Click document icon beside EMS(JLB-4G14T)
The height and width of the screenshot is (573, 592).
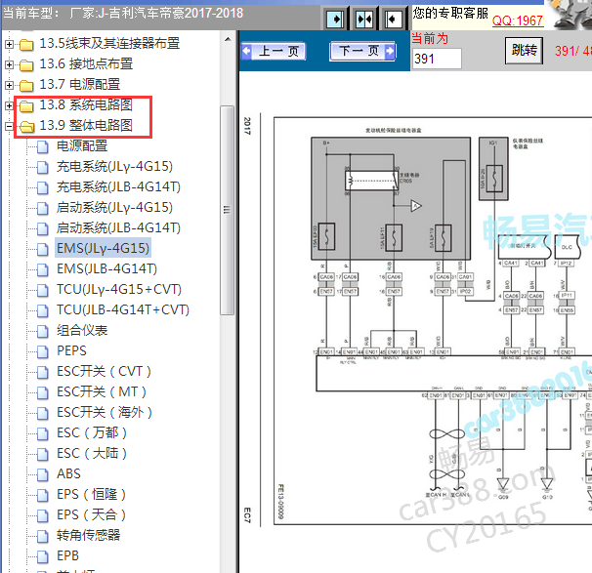[x=43, y=269]
